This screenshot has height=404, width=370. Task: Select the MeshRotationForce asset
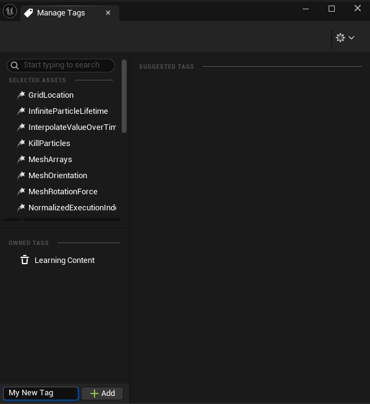coord(63,192)
